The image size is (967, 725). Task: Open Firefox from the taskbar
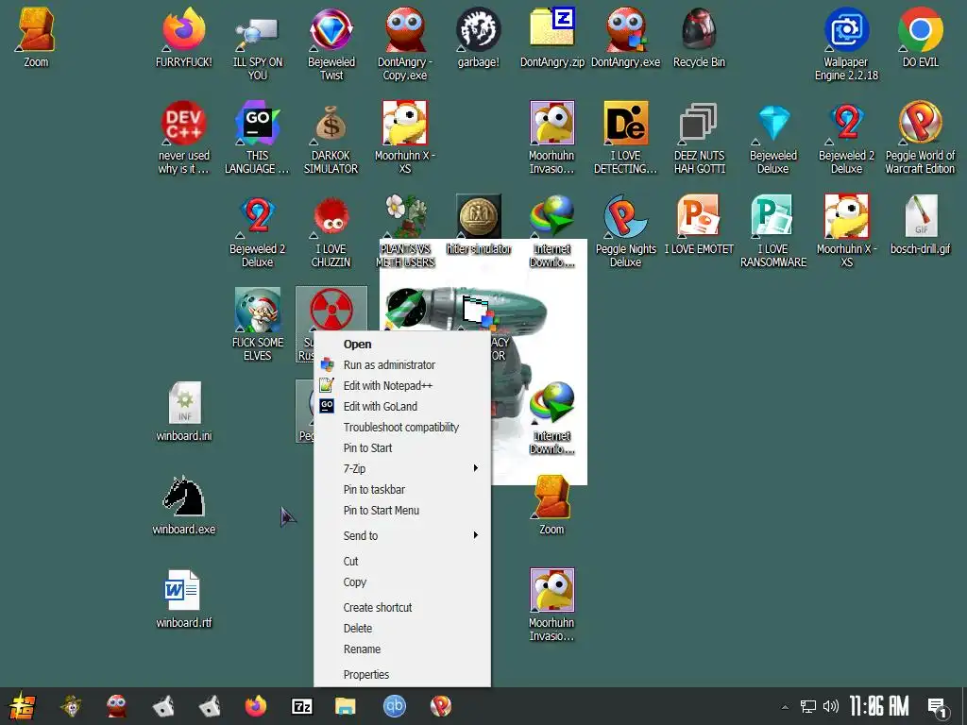(255, 706)
